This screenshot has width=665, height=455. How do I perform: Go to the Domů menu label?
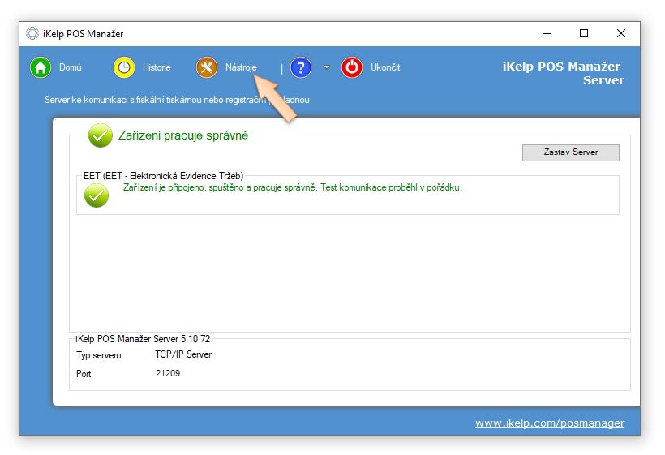coord(71,67)
